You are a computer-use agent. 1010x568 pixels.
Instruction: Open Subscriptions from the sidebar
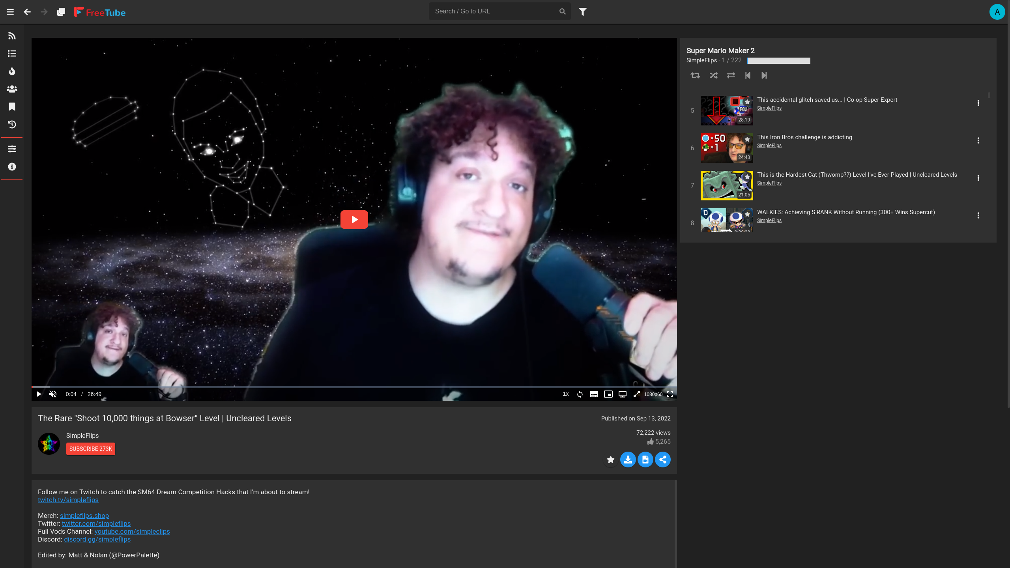[12, 36]
